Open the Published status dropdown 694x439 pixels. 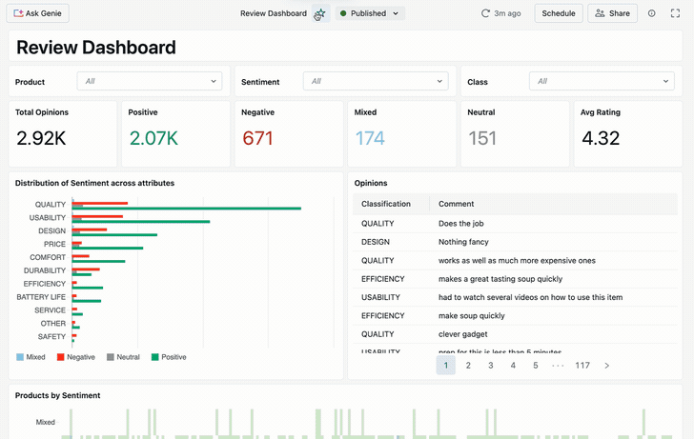coord(370,13)
